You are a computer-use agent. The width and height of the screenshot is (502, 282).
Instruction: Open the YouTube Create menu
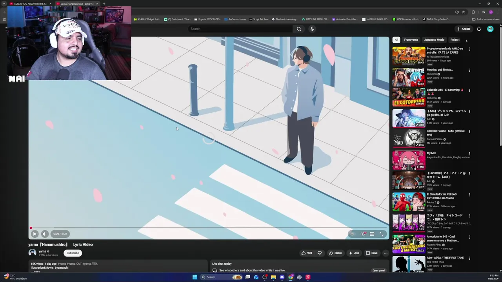pos(464,29)
